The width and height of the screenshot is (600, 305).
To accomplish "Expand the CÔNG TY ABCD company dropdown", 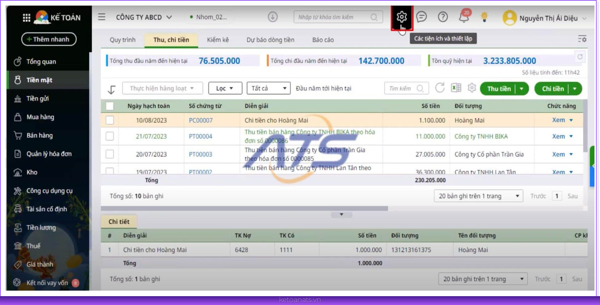I will click(144, 17).
